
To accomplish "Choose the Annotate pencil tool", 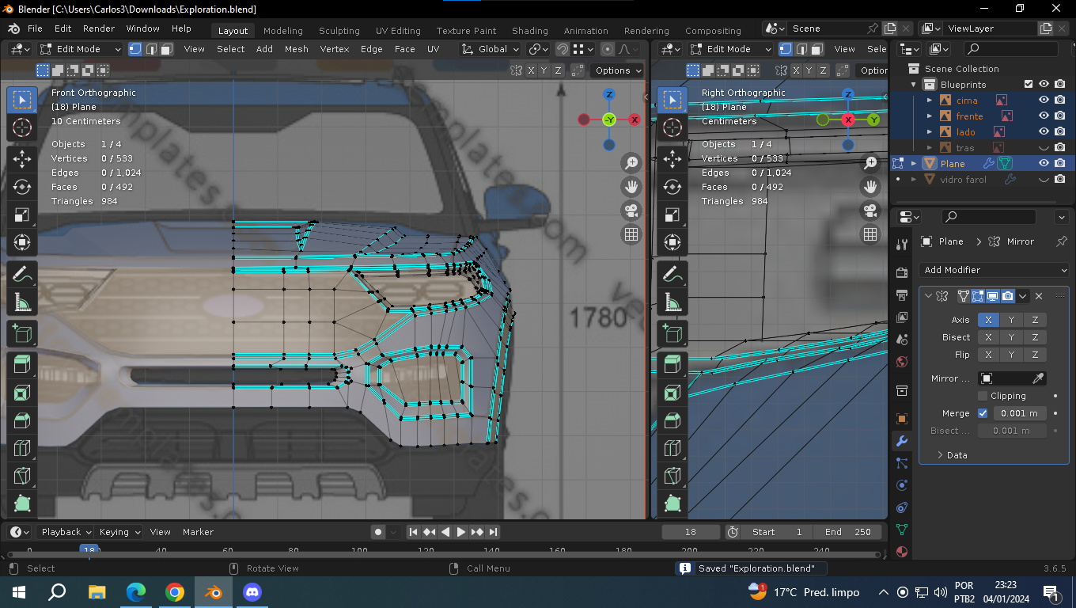I will coord(22,275).
